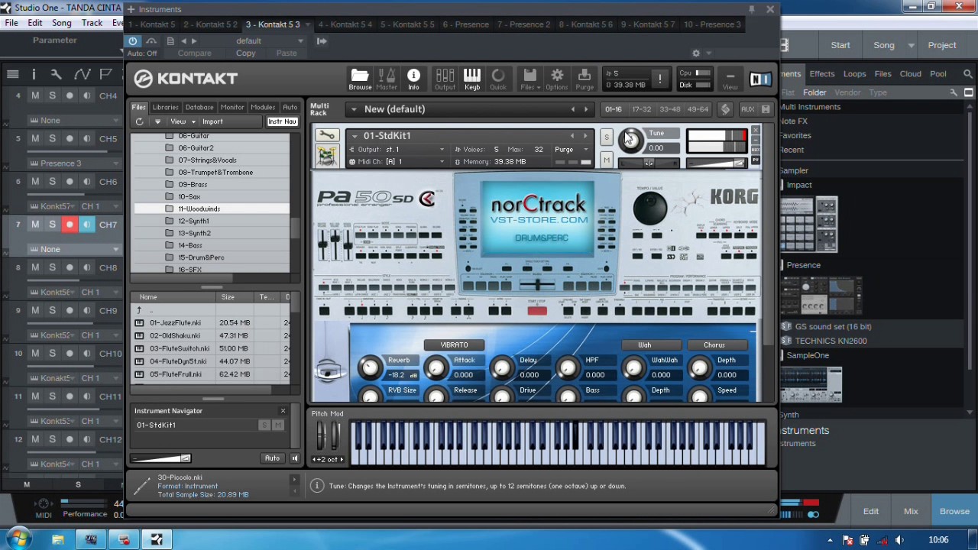Open Windows Explorer from taskbar
This screenshot has width=978, height=550.
pos(58,540)
